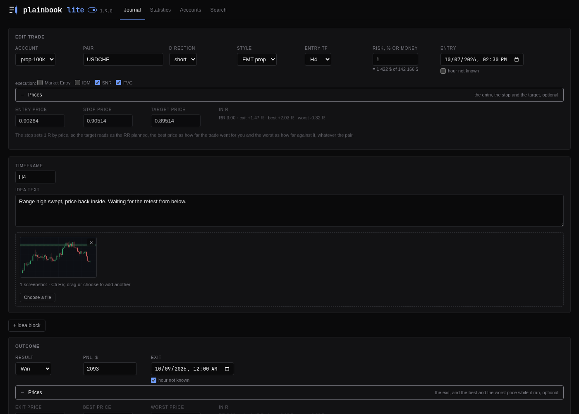This screenshot has width=579, height=414.
Task: Click the Choose a file button
Action: click(x=38, y=297)
